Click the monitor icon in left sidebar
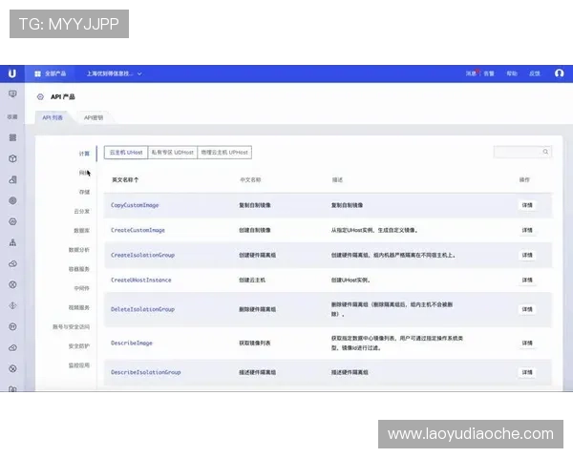 coord(12,94)
